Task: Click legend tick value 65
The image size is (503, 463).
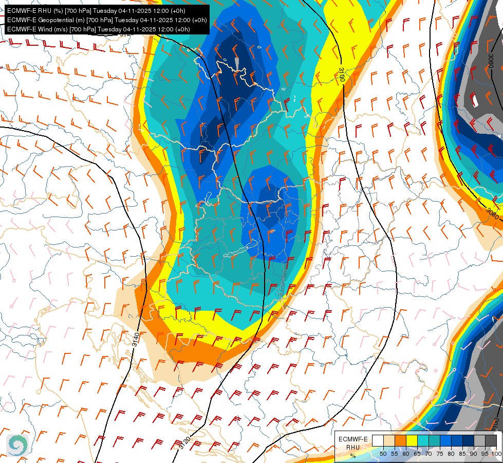Action: tap(417, 454)
